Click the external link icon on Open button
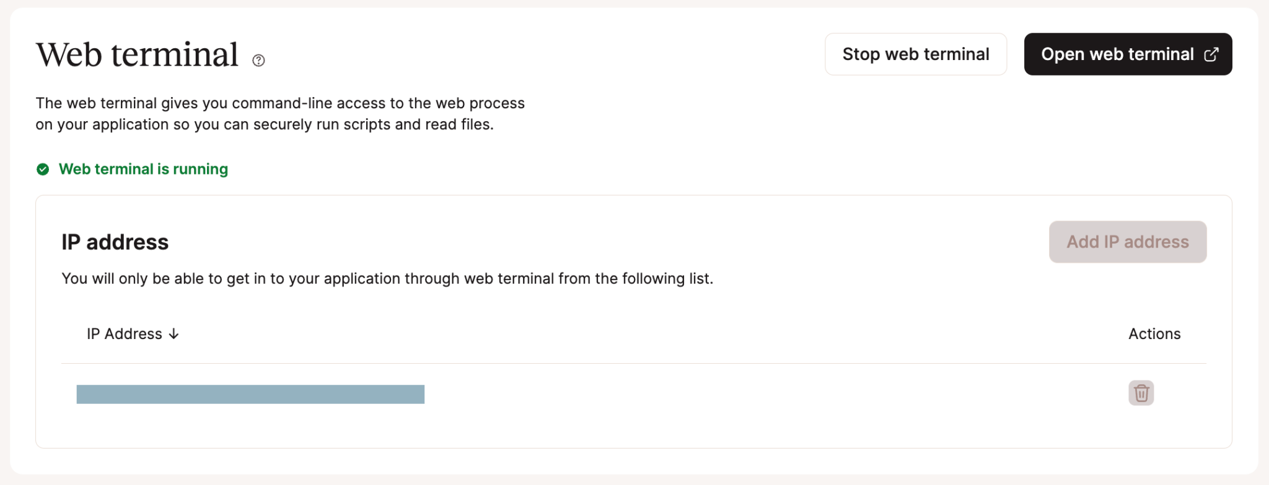This screenshot has width=1269, height=485. coord(1211,54)
